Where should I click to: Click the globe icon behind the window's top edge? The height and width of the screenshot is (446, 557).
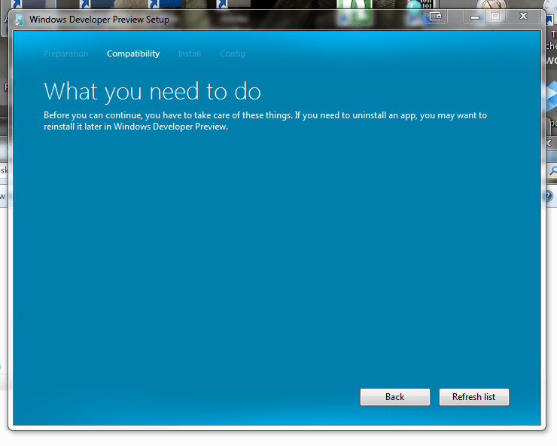[x=415, y=6]
